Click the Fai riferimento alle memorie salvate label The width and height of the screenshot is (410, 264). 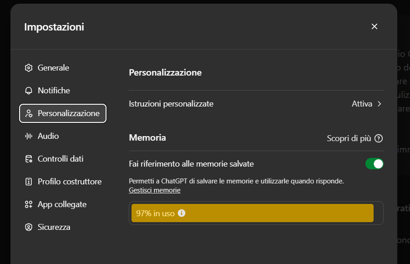coord(191,164)
